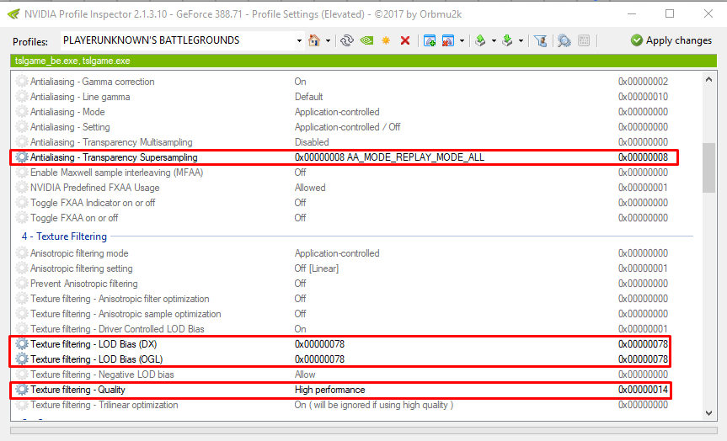The width and height of the screenshot is (727, 441).
Task: Open the export profiles dropdown arrow
Action: coord(494,40)
